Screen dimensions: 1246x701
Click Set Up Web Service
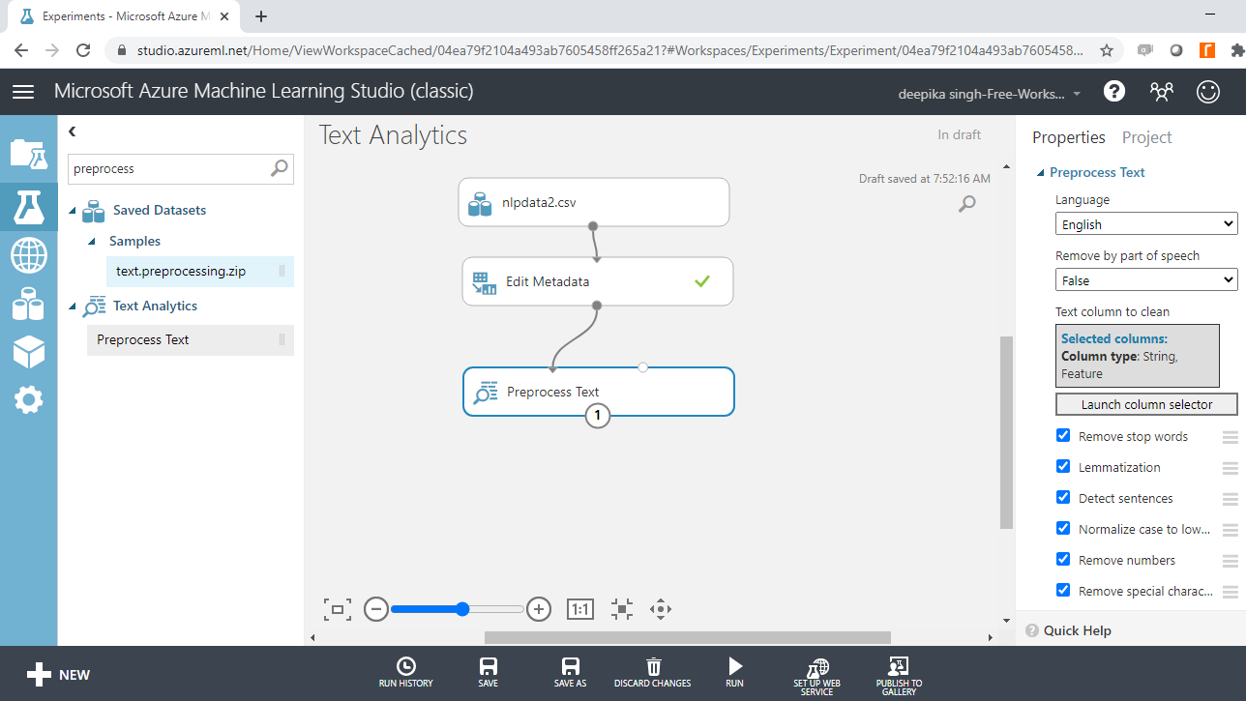[817, 676]
